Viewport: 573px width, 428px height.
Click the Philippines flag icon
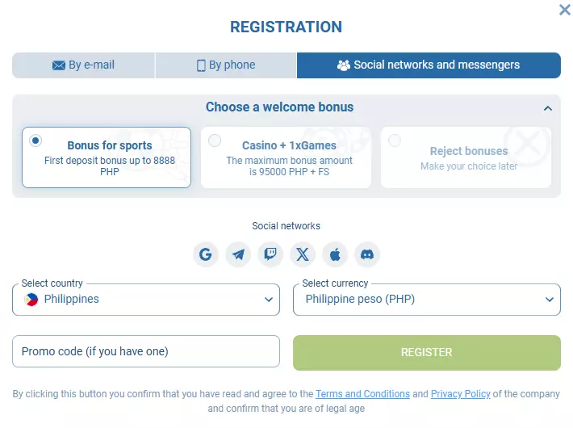coord(31,299)
